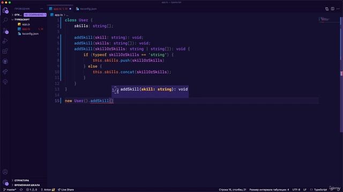Click the 'if (typeof skillOrSkills' code line
343x192 pixels.
click(x=129, y=54)
